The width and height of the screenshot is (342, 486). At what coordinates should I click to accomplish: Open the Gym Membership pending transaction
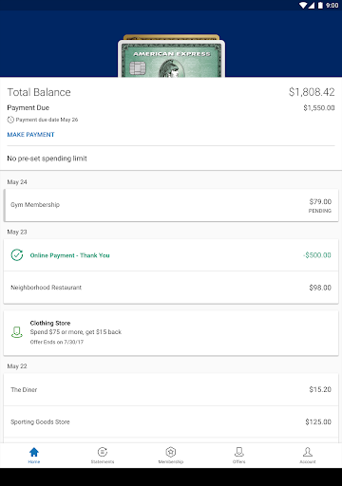(x=171, y=205)
